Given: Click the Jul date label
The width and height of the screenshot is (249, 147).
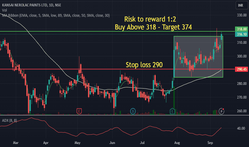Looking at the screenshot, I should [142, 143].
